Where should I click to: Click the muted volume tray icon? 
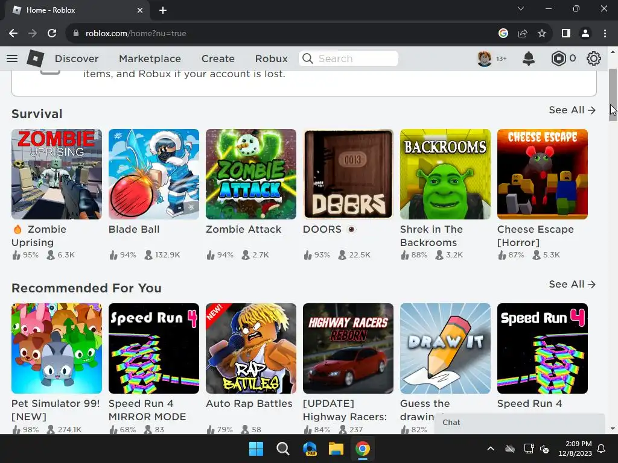coord(544,449)
